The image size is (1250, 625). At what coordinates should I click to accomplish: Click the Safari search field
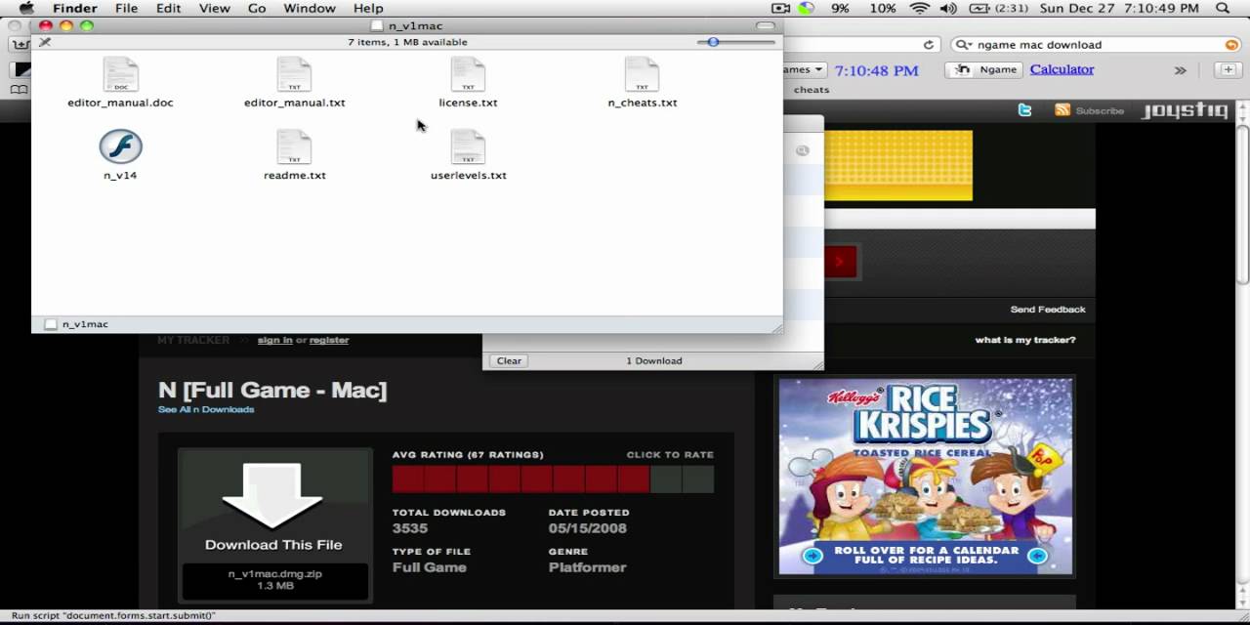pyautogui.click(x=1095, y=45)
